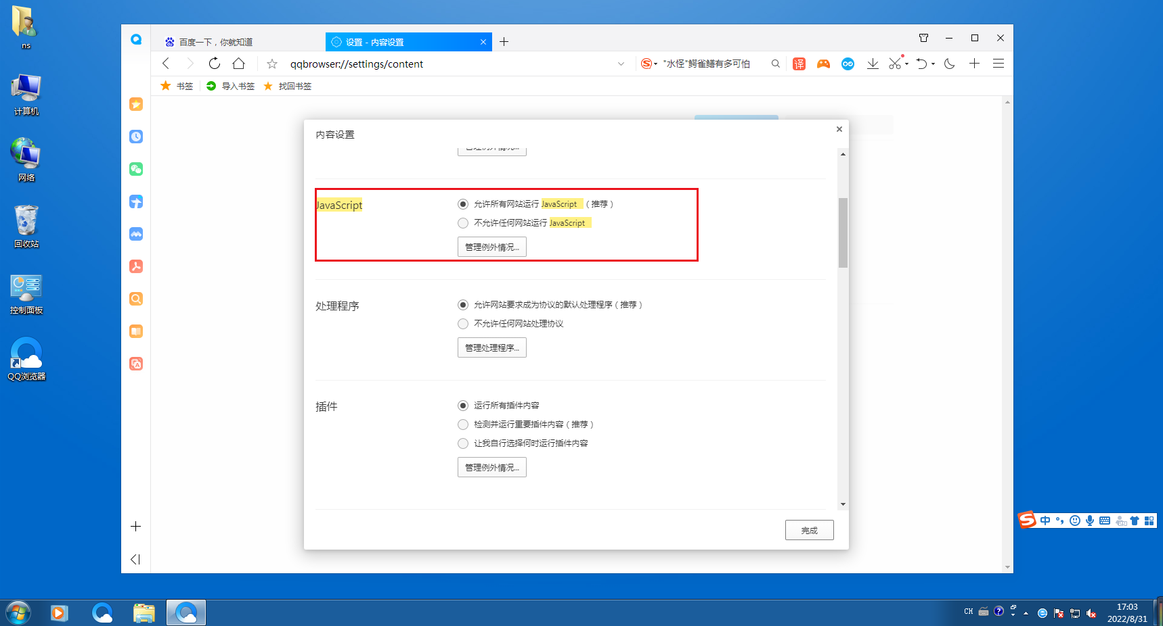Click the browser back arrow

166,64
